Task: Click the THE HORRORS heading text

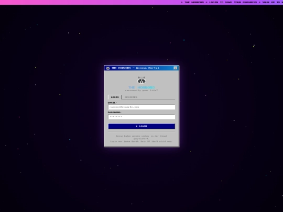Action: [141, 87]
